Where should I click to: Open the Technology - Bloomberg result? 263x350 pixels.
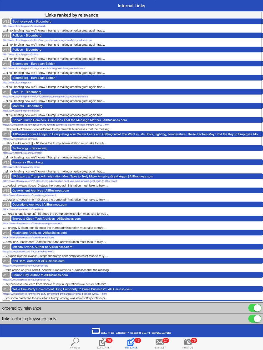coord(137,148)
